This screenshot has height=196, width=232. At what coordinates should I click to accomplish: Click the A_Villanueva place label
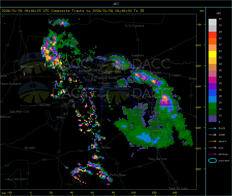pyautogui.click(x=135, y=26)
